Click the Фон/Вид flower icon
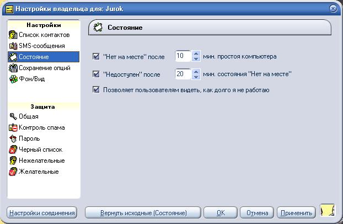 [13, 79]
